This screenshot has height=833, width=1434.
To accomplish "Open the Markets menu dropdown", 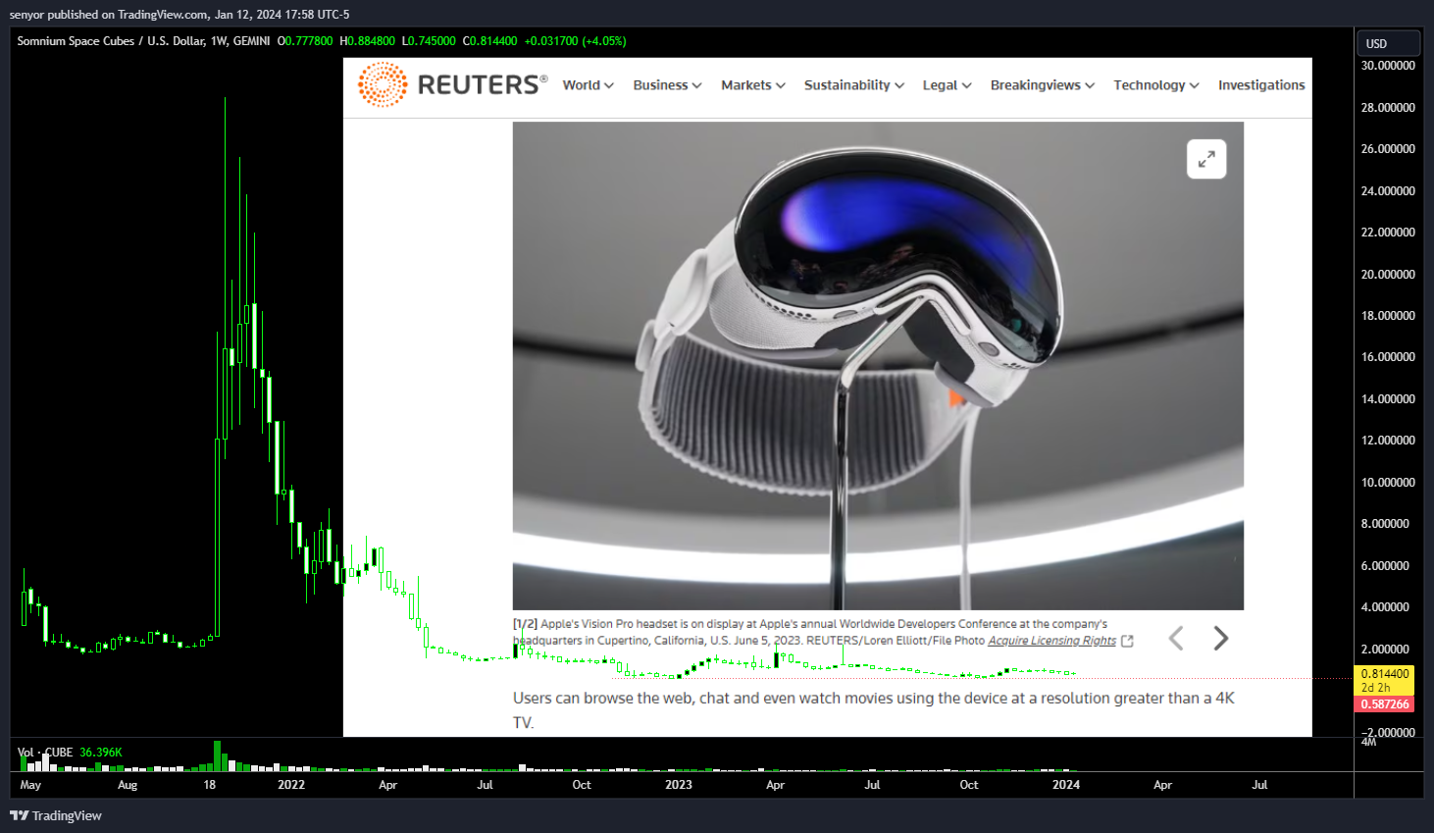I will click(x=753, y=85).
